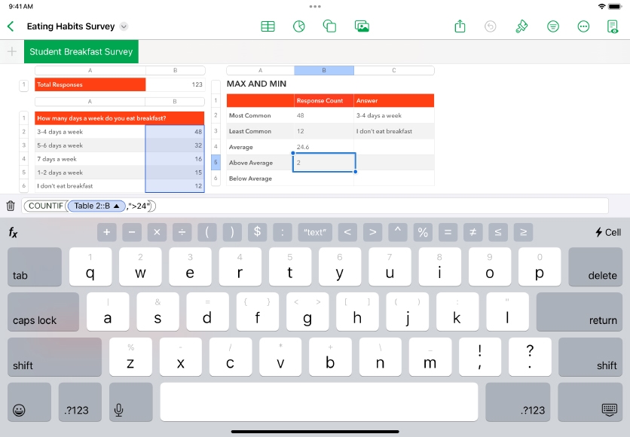Open the insert chart menu
This screenshot has height=437, width=630.
point(299,26)
